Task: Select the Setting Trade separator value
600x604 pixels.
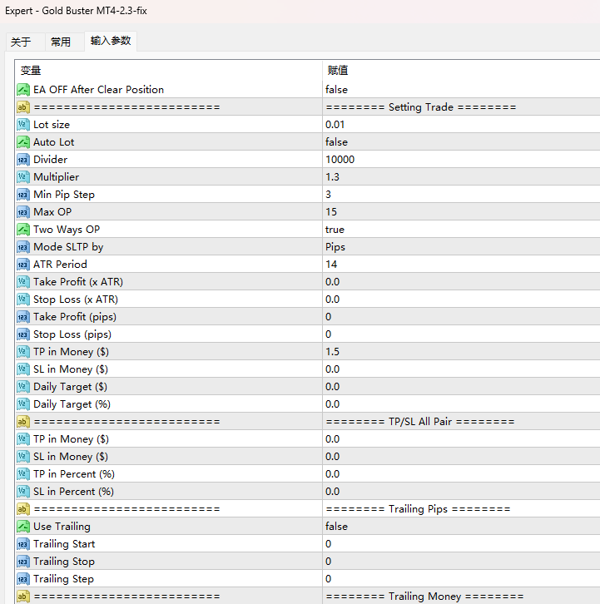Action: point(421,107)
